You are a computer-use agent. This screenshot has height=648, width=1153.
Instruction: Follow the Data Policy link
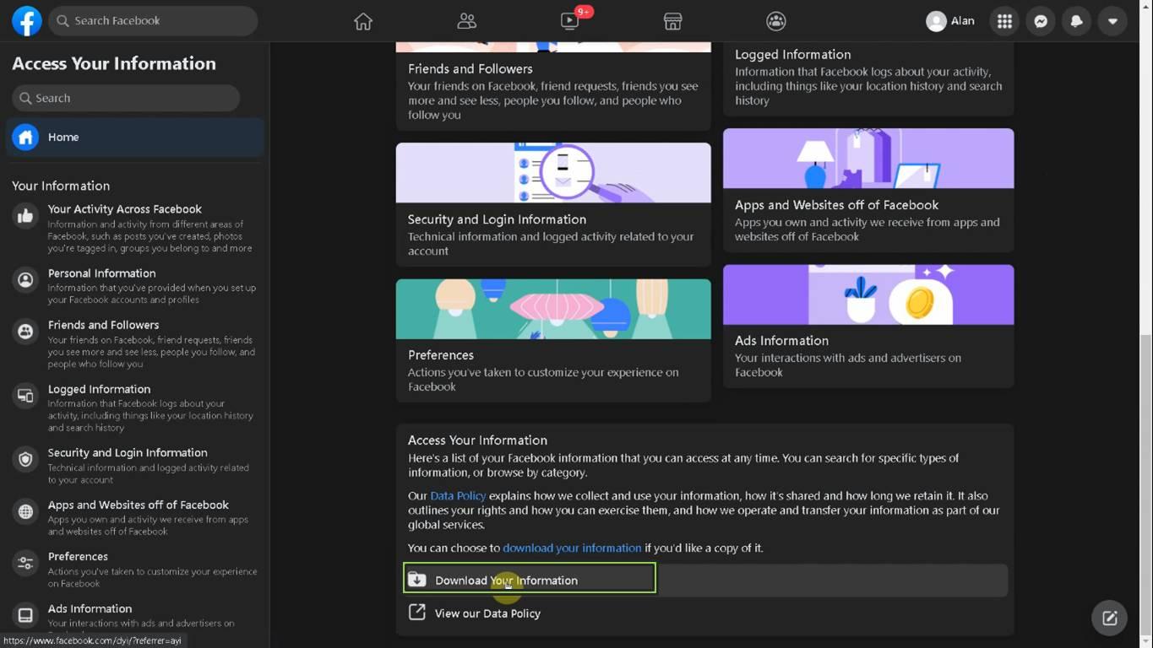coord(458,496)
